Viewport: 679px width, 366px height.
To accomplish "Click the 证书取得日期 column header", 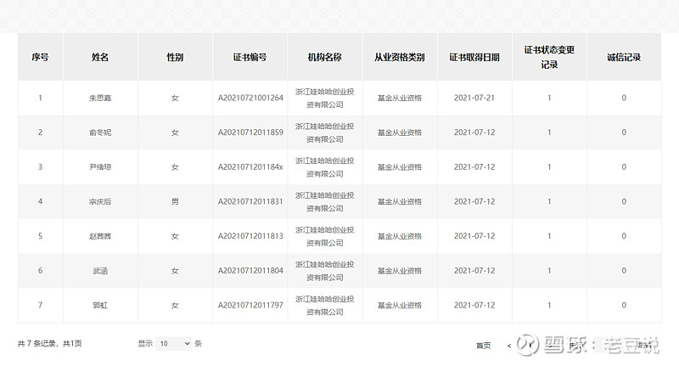I will coord(474,57).
